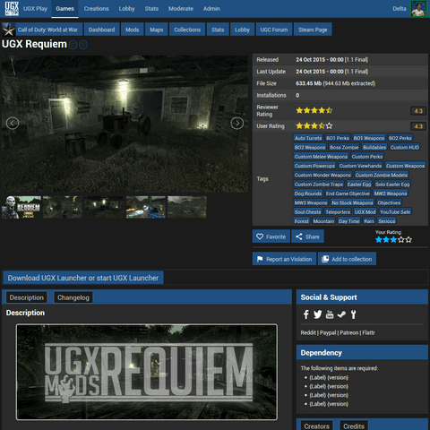Open the Steam social icon
Image resolution: width=430 pixels, height=430 pixels.
click(x=341, y=314)
